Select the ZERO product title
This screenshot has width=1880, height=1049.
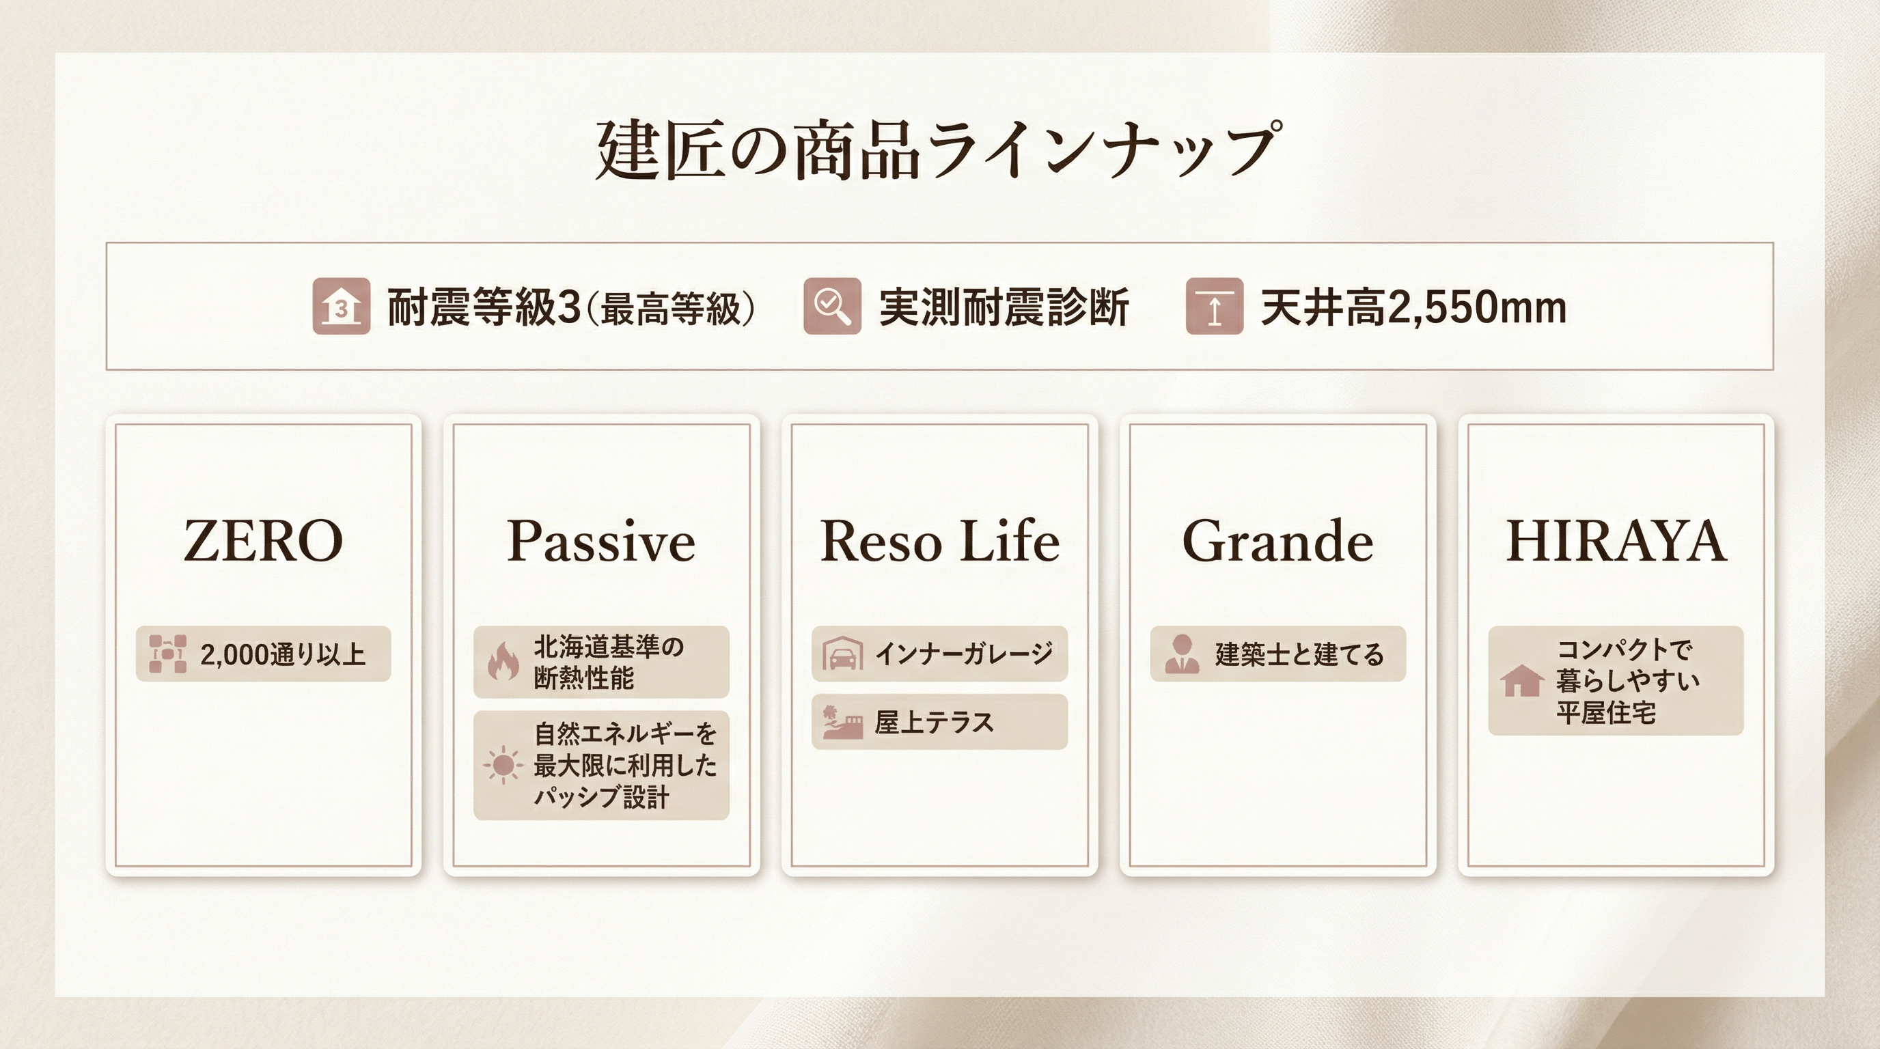[x=263, y=542]
